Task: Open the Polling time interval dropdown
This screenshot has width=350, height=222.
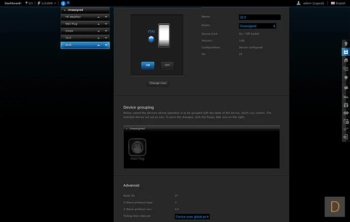Action: point(192,216)
